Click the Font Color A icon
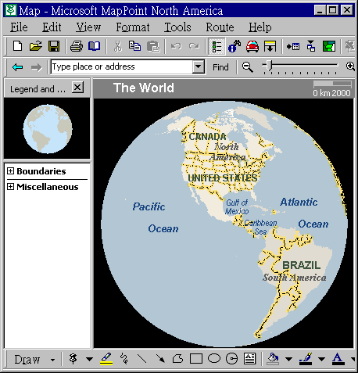Screen dimensions: 358x373 pyautogui.click(x=338, y=359)
